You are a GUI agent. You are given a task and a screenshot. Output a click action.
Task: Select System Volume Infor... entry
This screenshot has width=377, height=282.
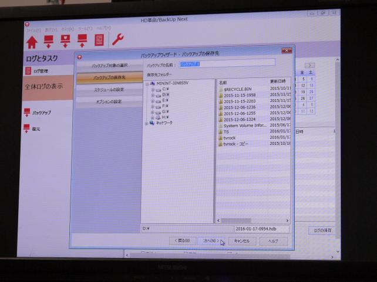(245, 125)
